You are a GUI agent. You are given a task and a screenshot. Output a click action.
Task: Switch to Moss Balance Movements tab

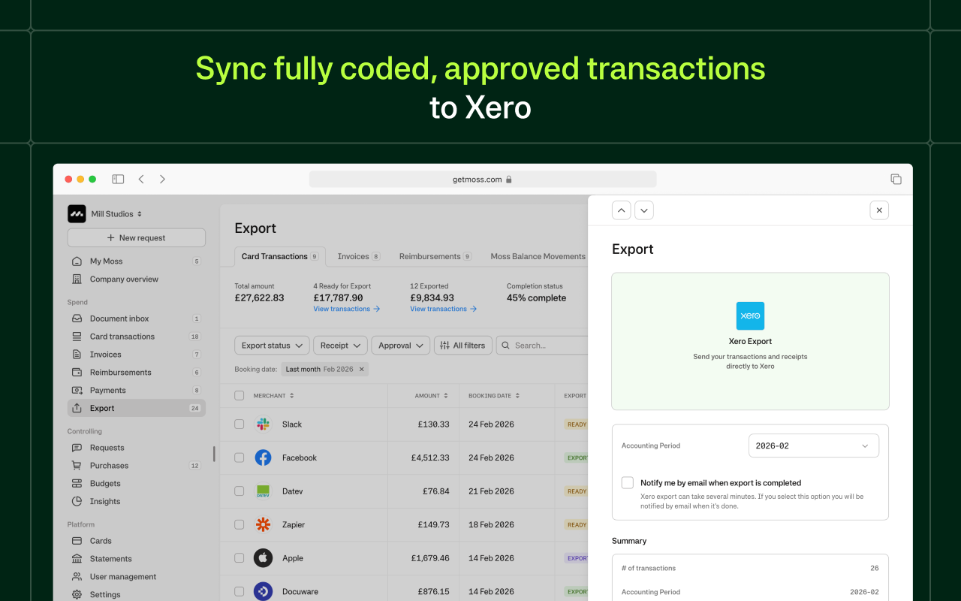coord(538,256)
